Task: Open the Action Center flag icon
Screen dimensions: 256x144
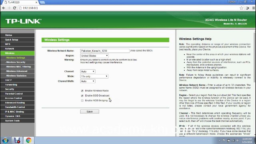Action: click(224, 140)
